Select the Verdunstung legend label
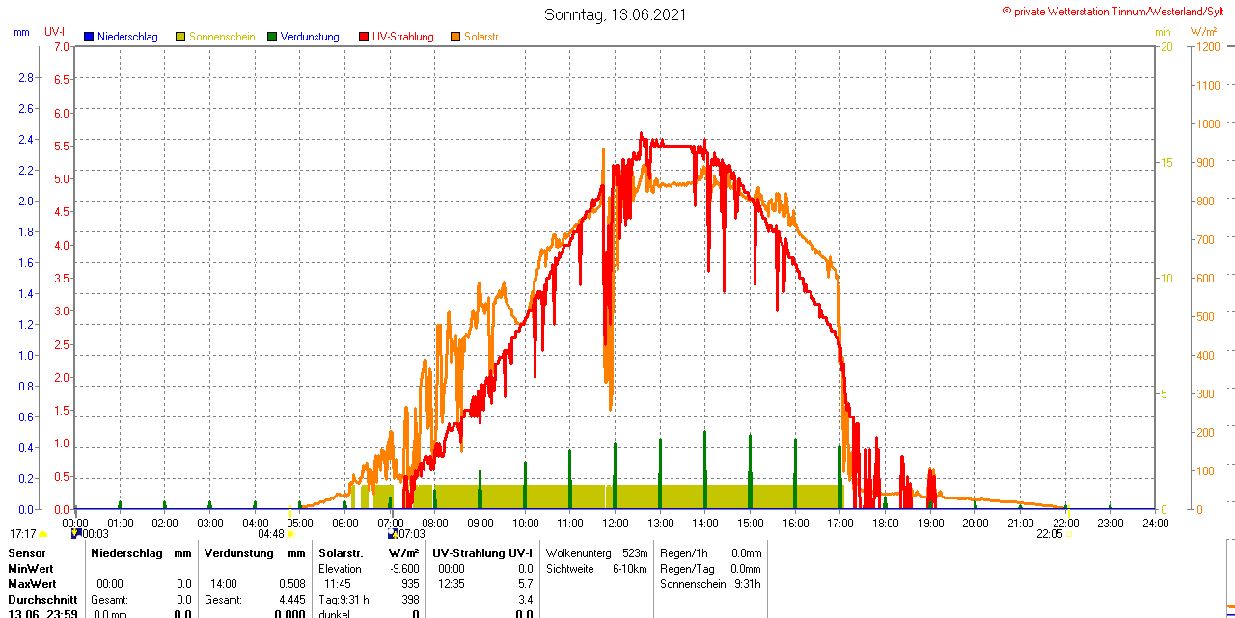Viewport: 1235px width, 618px height. [x=310, y=37]
